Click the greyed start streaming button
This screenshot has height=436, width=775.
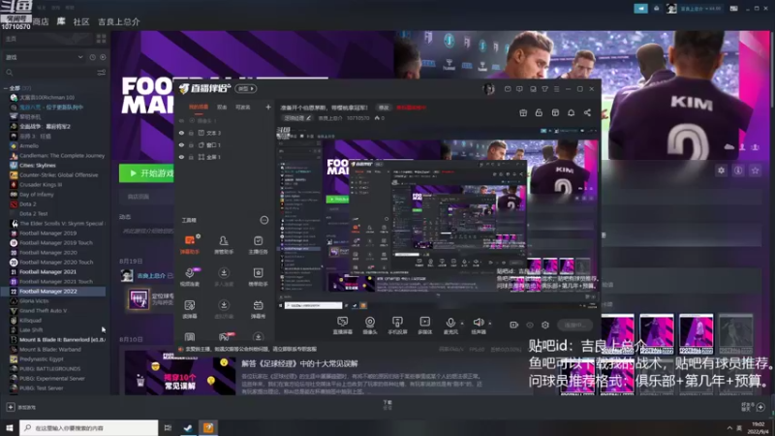click(574, 325)
